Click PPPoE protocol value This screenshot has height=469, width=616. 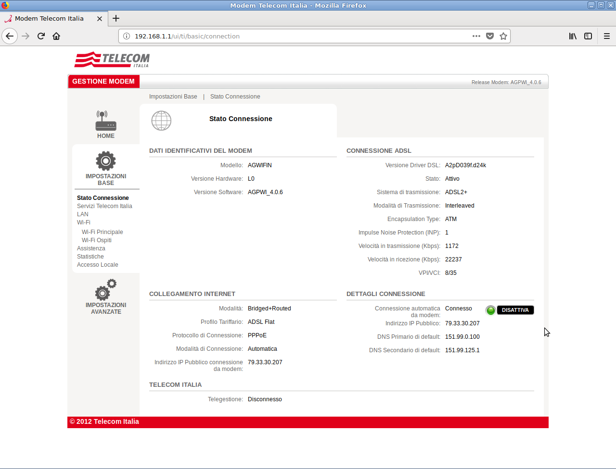[257, 335]
